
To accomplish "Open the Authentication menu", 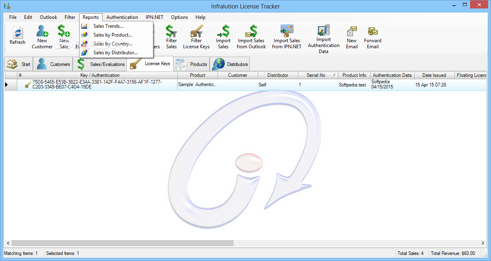I will [x=122, y=17].
